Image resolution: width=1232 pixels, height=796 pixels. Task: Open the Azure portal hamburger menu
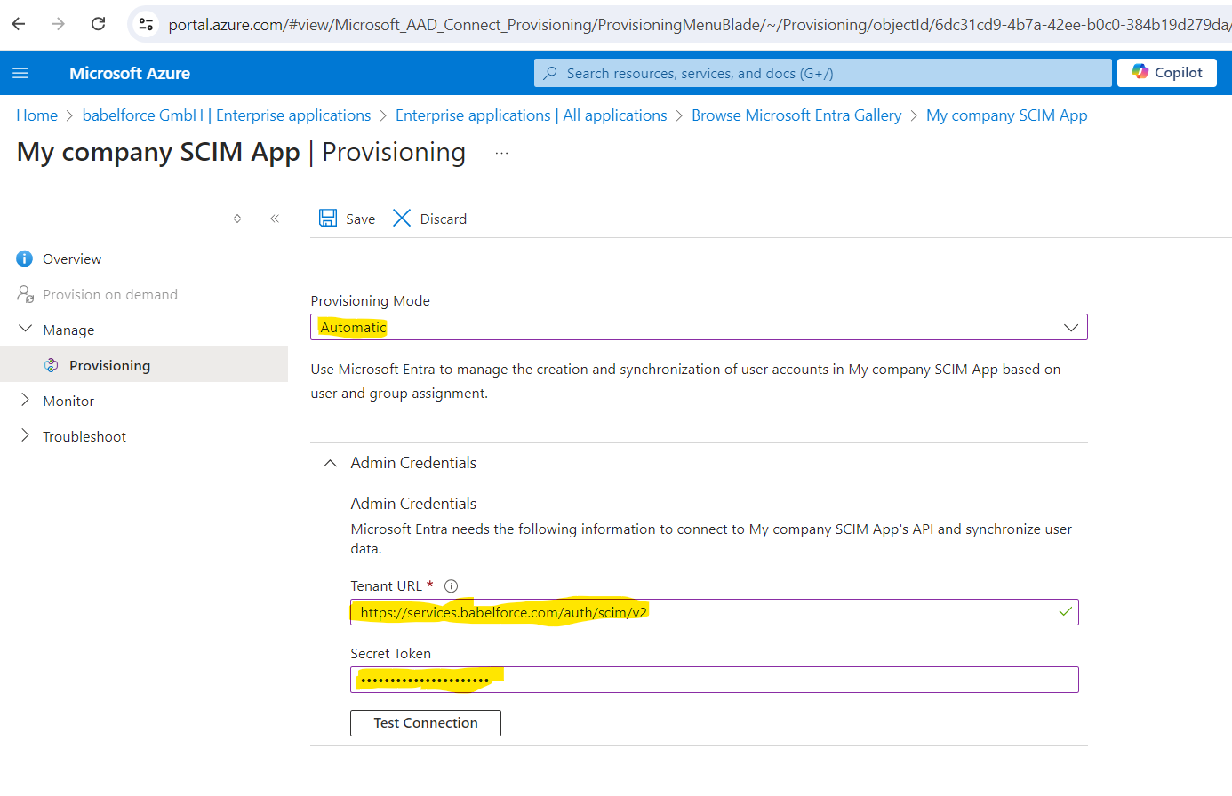[20, 73]
